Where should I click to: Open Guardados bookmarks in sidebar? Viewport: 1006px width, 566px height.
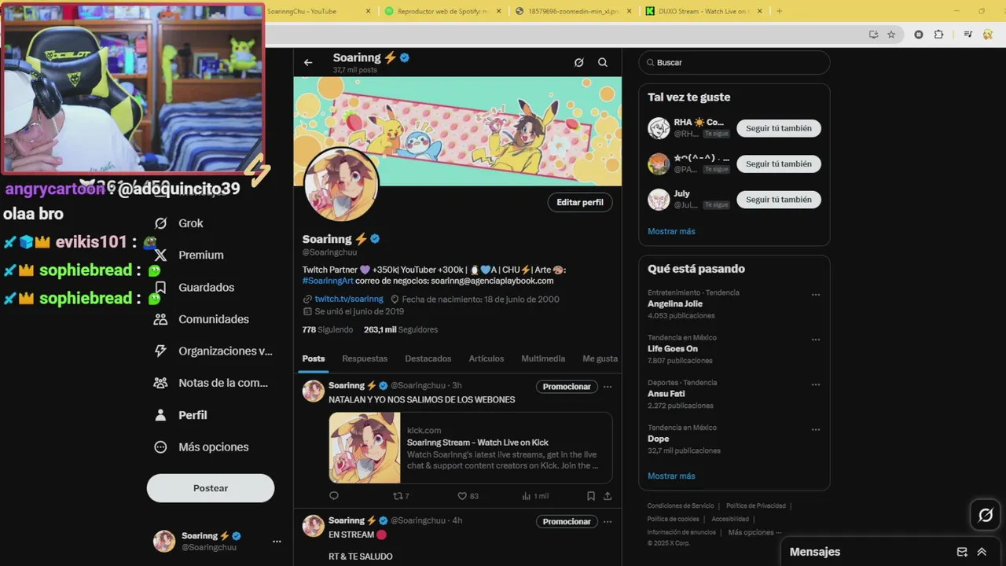[194, 288]
